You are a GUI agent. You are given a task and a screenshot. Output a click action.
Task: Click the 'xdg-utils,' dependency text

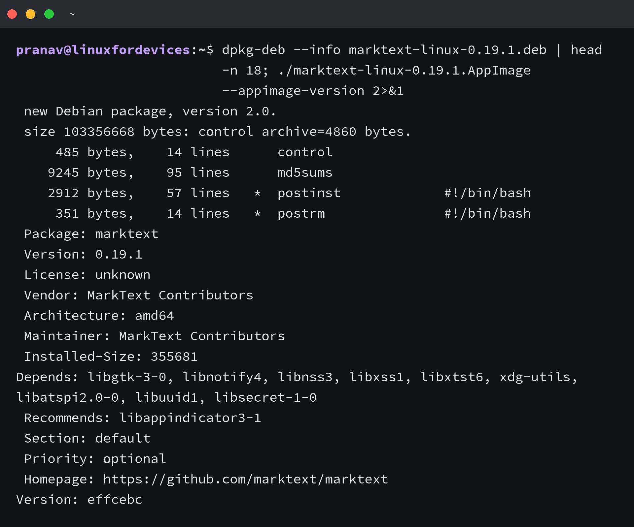pos(539,377)
